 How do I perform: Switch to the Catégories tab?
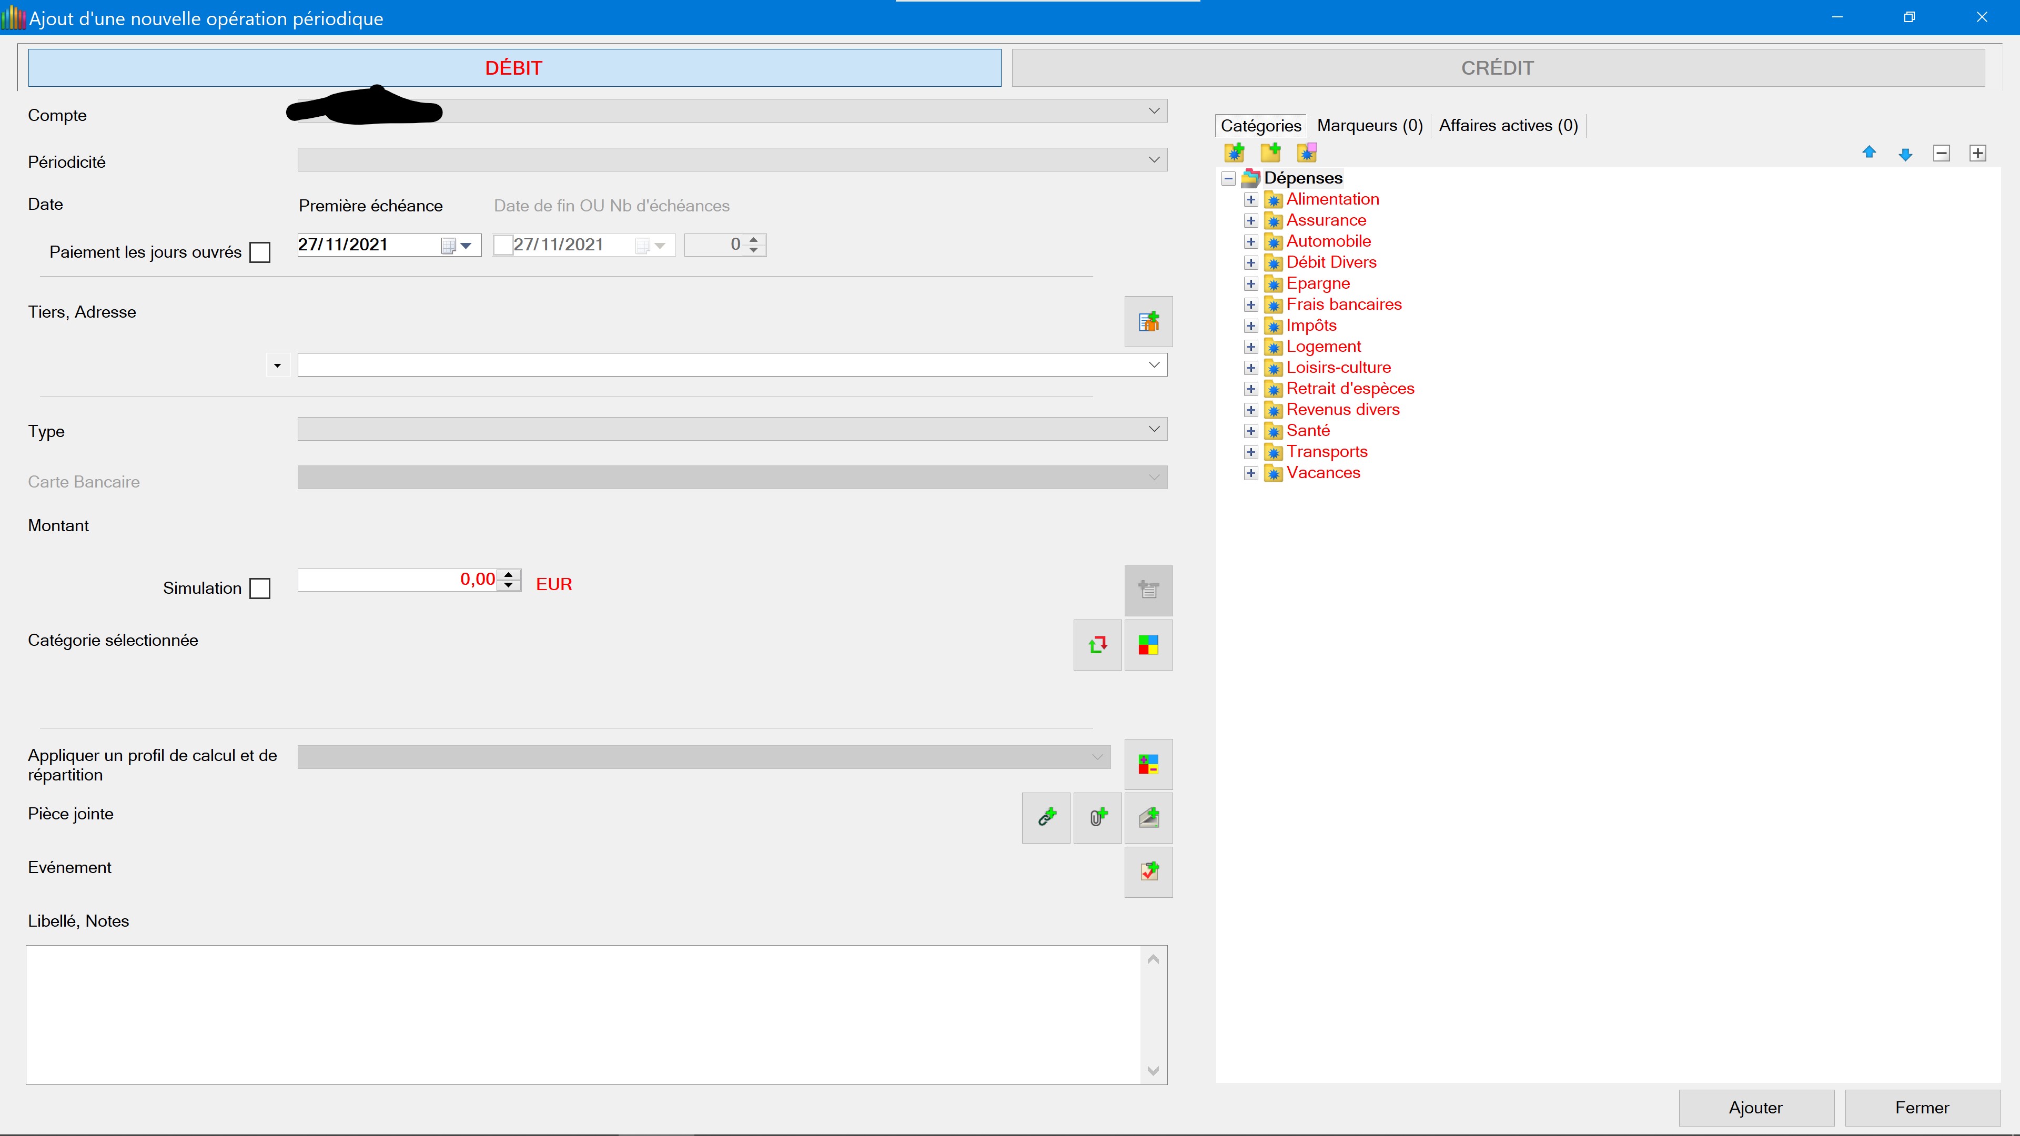1261,126
